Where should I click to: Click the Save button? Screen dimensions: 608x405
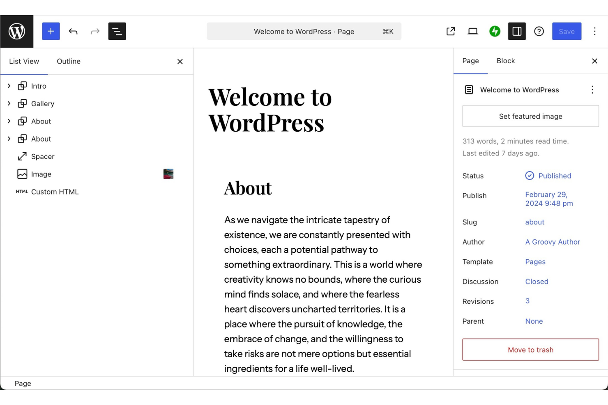click(x=567, y=31)
